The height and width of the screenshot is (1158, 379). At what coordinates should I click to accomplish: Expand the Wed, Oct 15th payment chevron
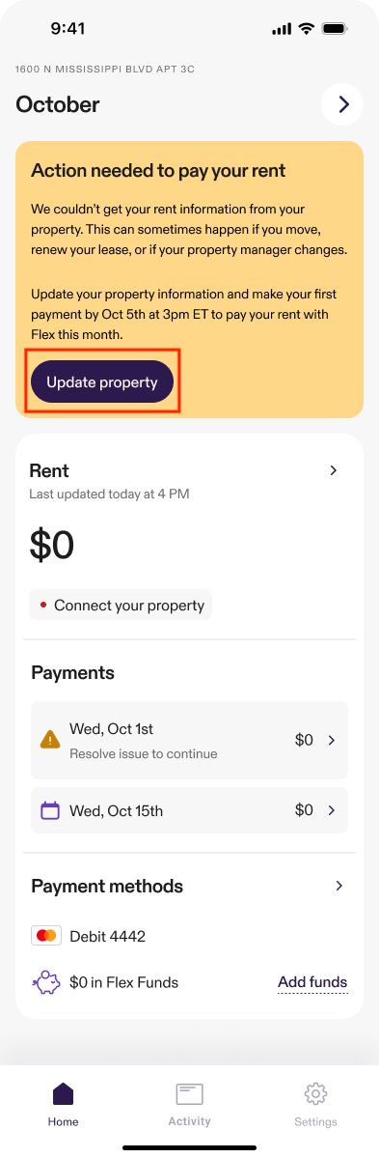click(331, 810)
